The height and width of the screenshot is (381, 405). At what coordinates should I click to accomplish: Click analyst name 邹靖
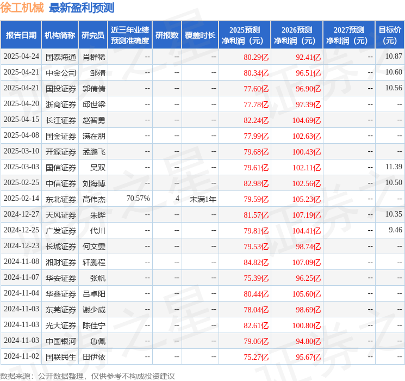point(98,73)
